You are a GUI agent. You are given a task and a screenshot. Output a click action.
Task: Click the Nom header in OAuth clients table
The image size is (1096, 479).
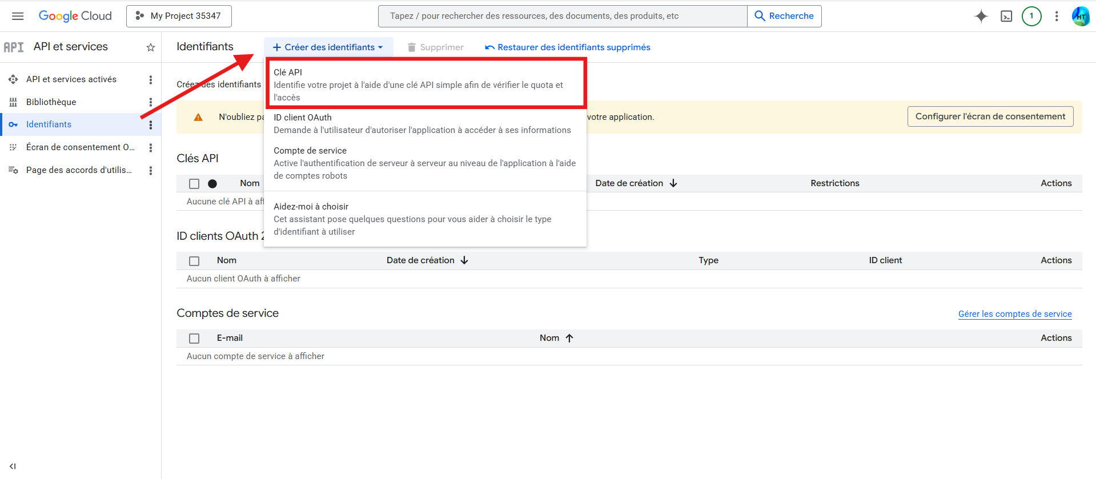[226, 260]
